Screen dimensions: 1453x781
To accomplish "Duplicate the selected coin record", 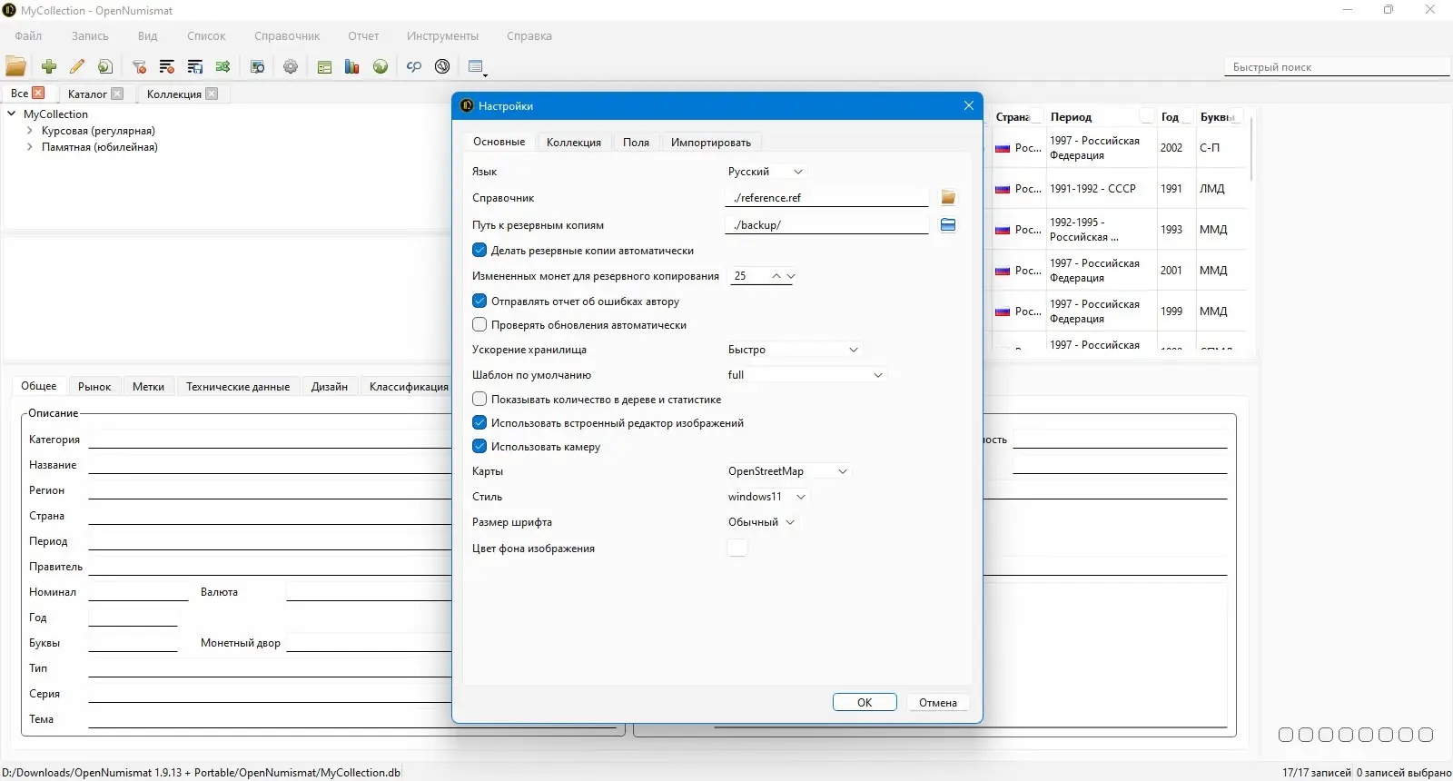I will tap(105, 66).
